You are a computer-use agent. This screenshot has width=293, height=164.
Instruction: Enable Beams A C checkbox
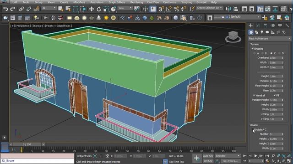click(x=253, y=129)
